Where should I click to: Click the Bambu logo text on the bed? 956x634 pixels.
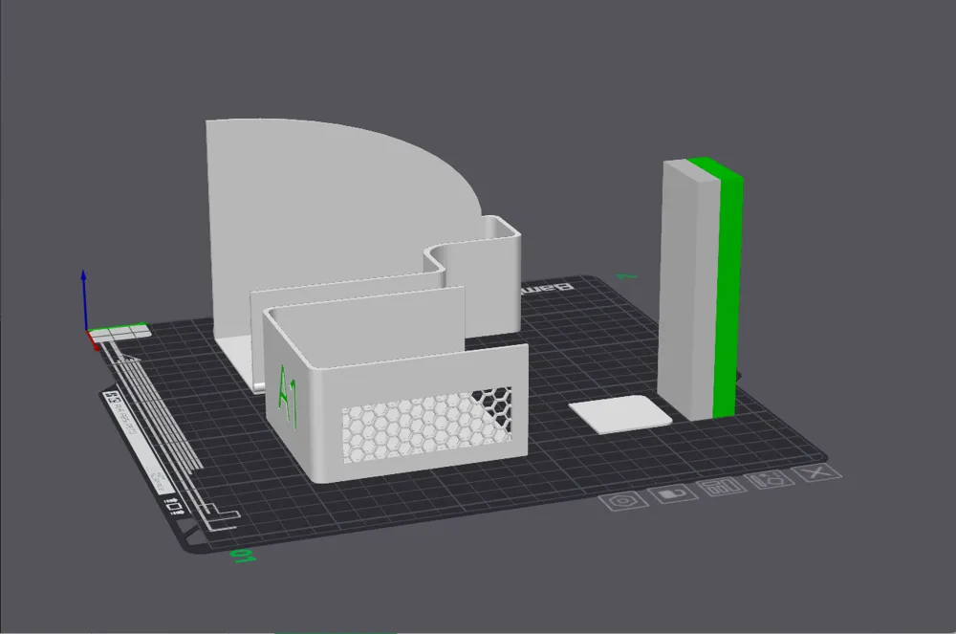coord(545,287)
